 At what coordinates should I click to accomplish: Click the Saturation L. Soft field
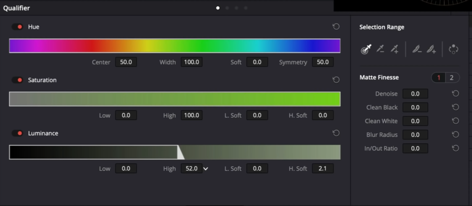click(x=257, y=115)
